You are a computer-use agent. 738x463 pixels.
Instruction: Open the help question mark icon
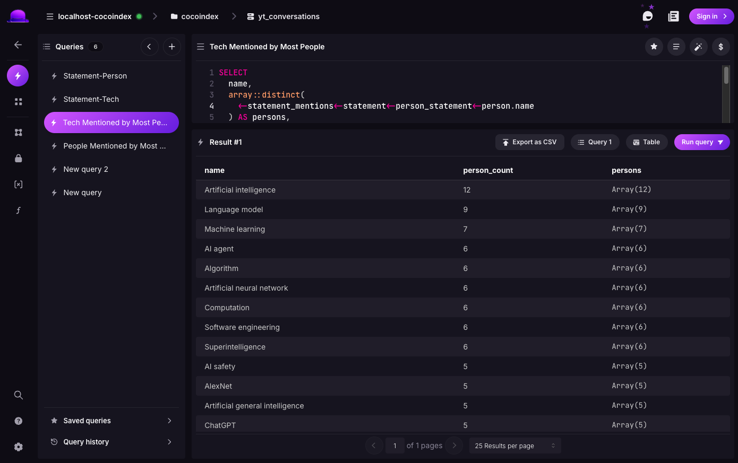pos(18,421)
